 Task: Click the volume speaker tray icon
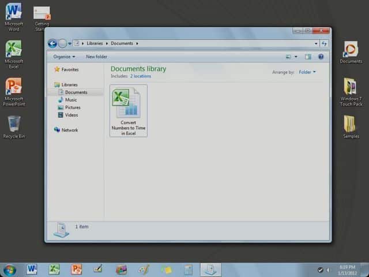click(x=328, y=270)
